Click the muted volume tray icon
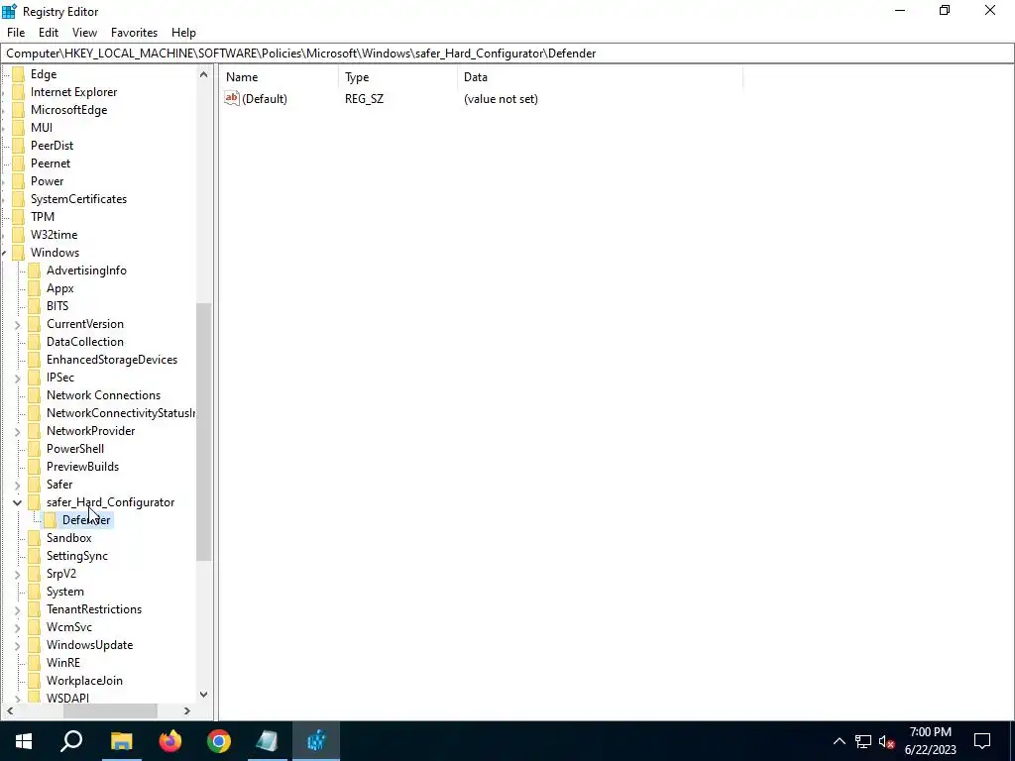Viewport: 1015px width, 761px height. pos(887,741)
